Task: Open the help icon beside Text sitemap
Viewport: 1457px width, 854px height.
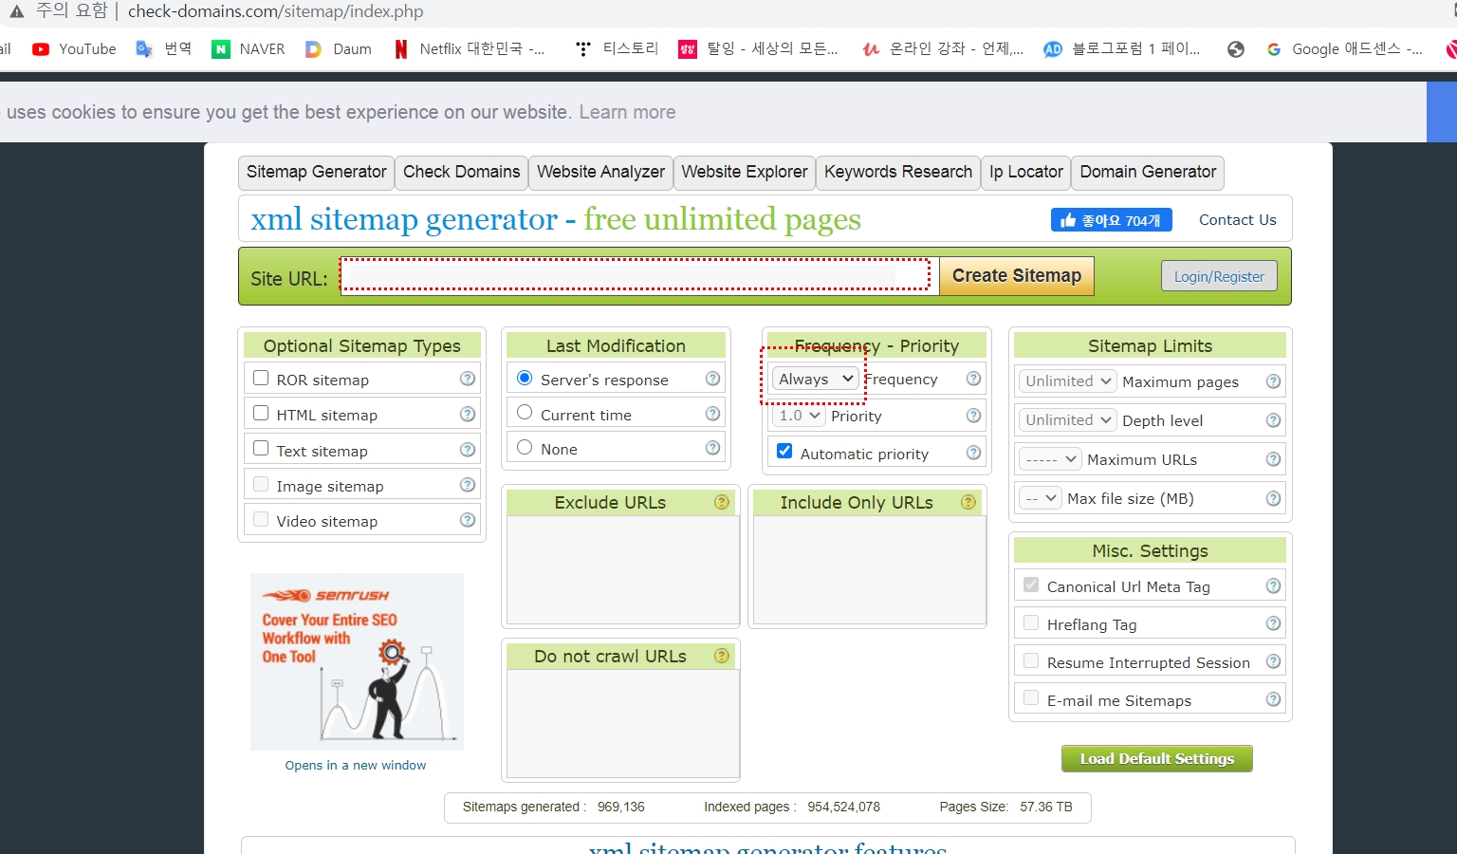Action: click(468, 450)
